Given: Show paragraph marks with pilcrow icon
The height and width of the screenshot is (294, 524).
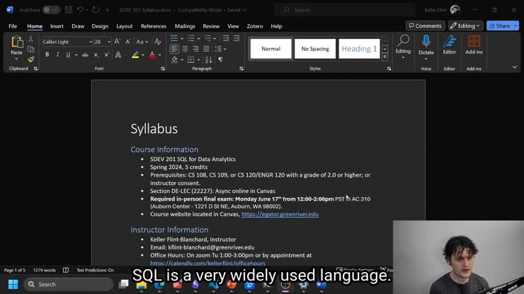Looking at the screenshot, I should [220, 60].
